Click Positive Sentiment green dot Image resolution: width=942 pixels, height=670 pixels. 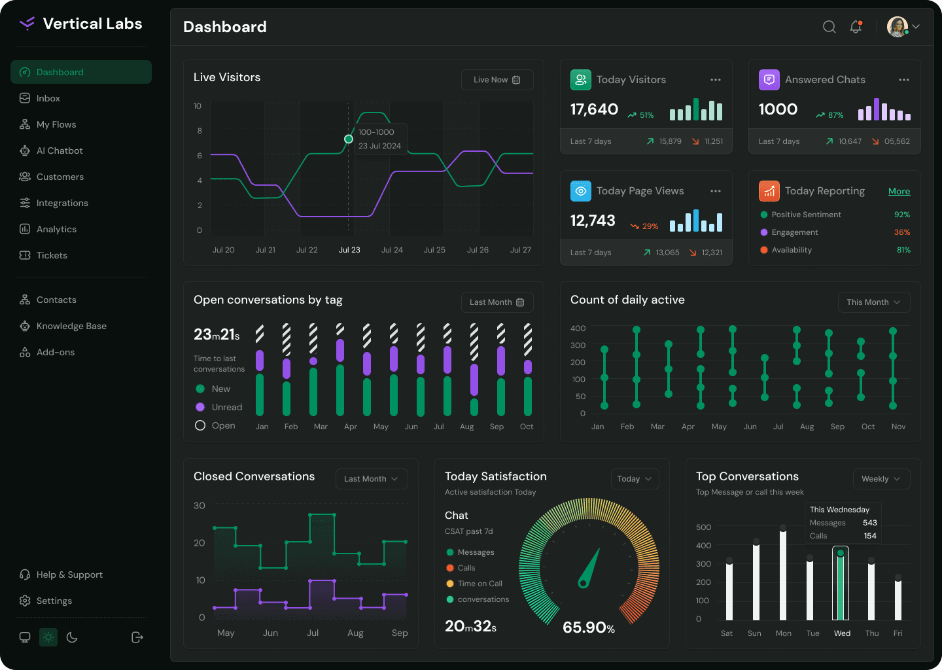click(764, 215)
